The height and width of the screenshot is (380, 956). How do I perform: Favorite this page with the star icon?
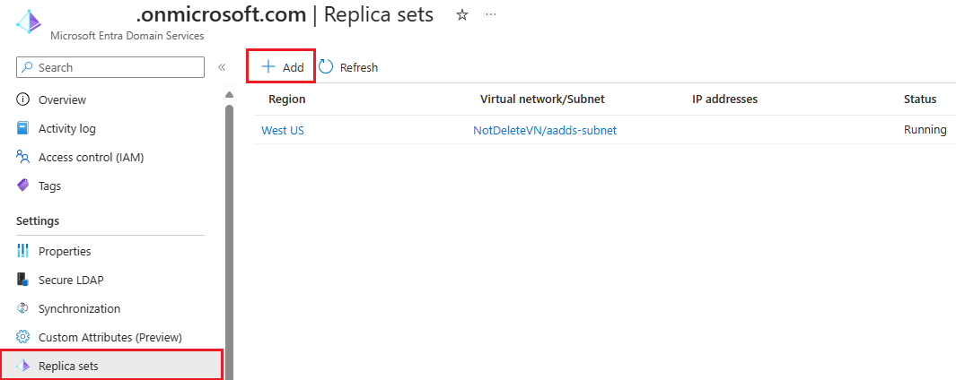pyautogui.click(x=462, y=15)
